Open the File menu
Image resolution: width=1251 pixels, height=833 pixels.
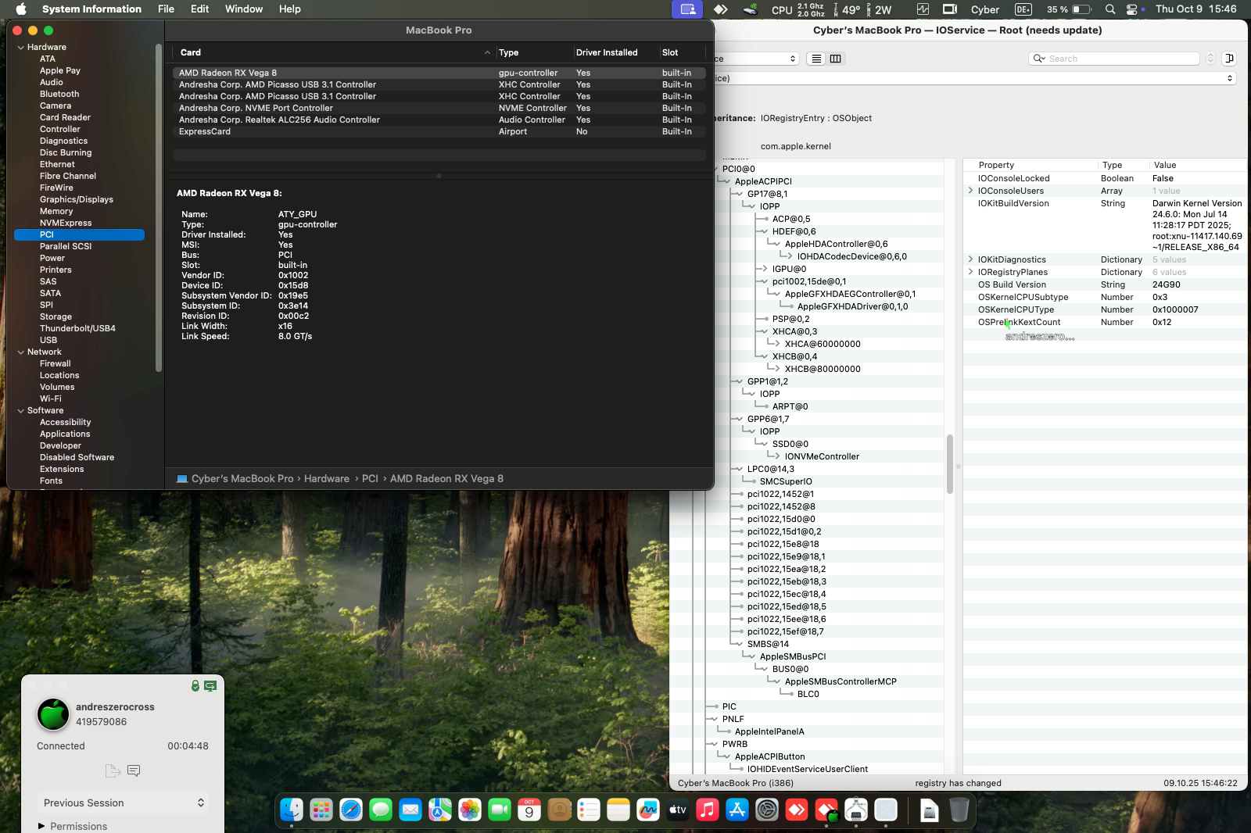pos(166,9)
